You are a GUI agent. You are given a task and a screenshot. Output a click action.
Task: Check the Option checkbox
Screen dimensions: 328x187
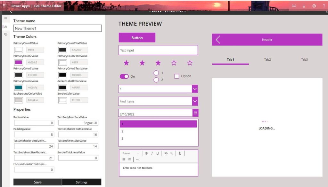[177, 76]
